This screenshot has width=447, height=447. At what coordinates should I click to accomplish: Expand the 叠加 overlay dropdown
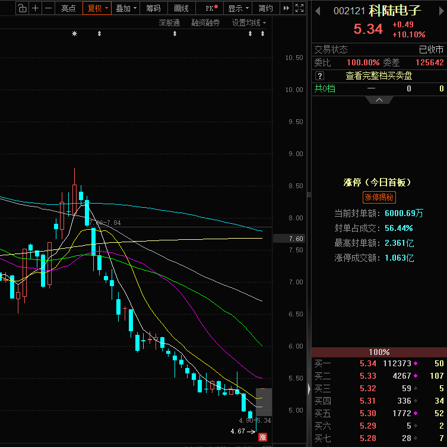tap(126, 8)
